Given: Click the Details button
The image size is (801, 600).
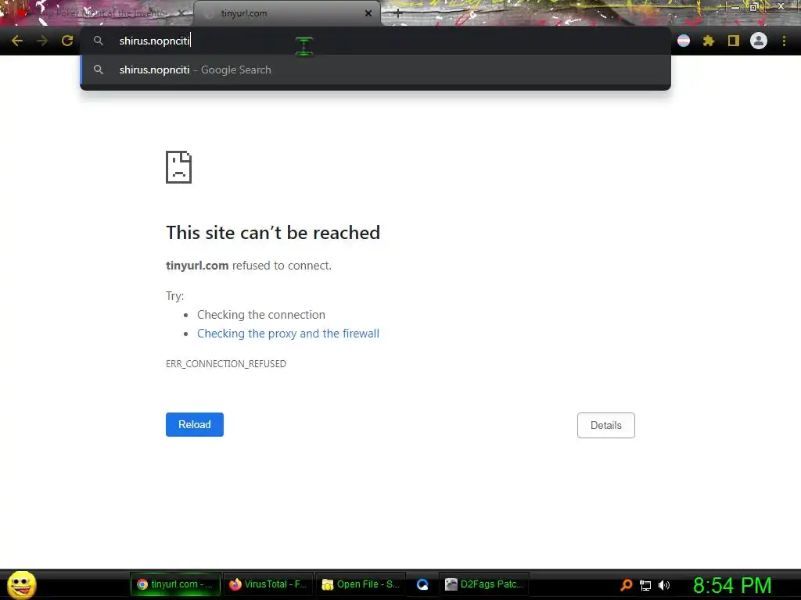Looking at the screenshot, I should coord(606,425).
